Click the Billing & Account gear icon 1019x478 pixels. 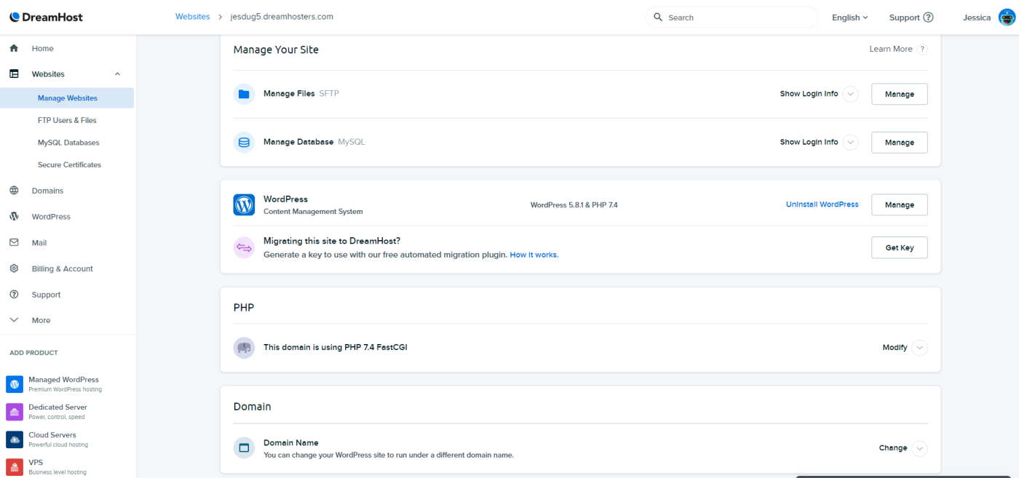14,268
